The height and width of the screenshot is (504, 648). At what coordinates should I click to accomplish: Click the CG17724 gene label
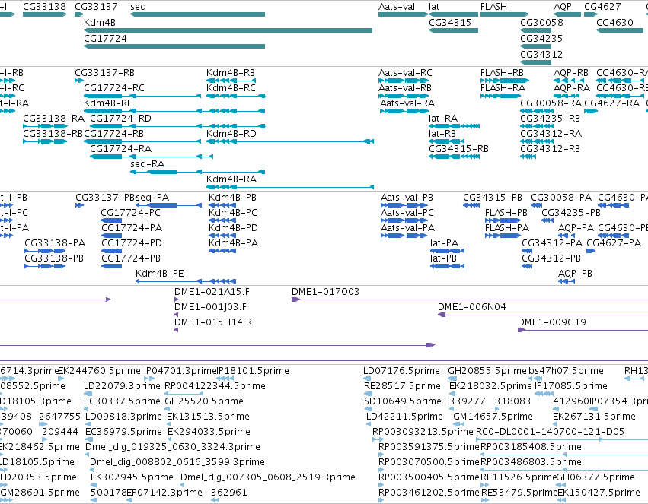105,39
